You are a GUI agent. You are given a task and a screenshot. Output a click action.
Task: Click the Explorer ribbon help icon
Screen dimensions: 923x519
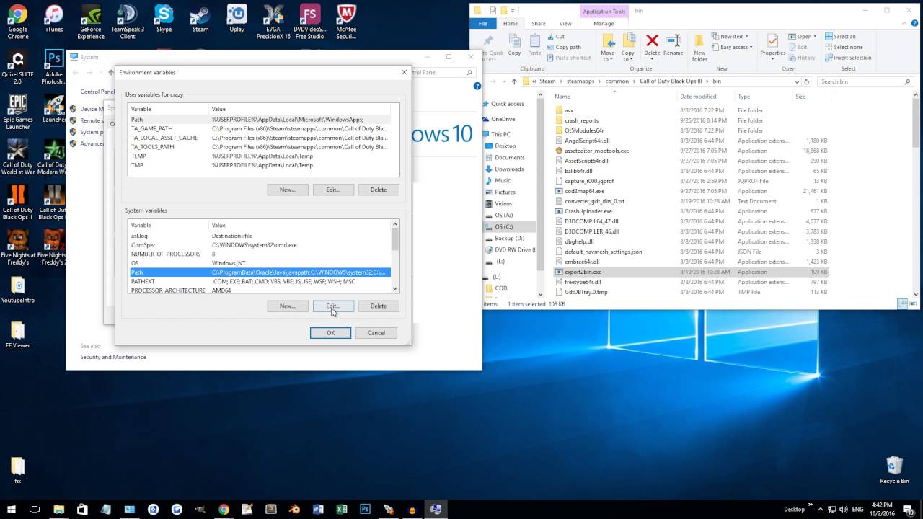(915, 23)
